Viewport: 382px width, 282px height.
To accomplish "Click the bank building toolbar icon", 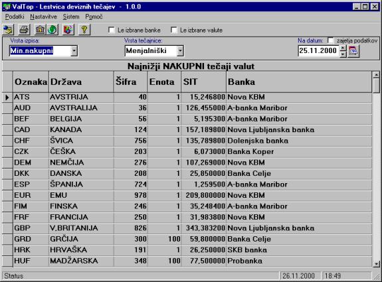I will point(40,30).
